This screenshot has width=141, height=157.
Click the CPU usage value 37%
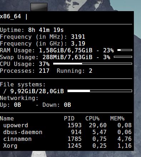(x=44, y=64)
